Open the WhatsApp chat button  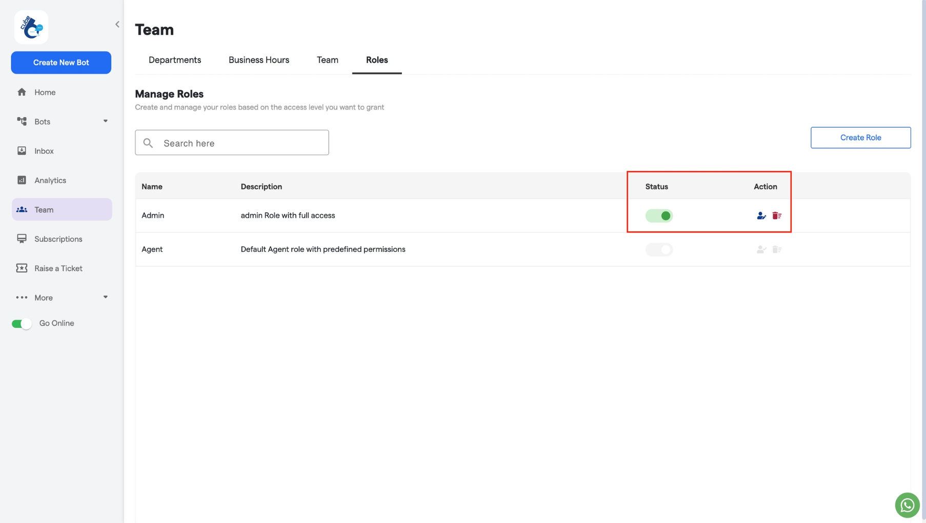(x=907, y=505)
